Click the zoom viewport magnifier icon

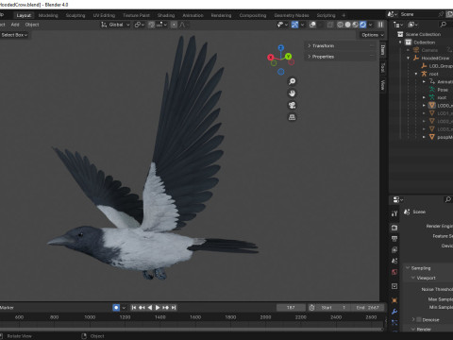coord(292,81)
